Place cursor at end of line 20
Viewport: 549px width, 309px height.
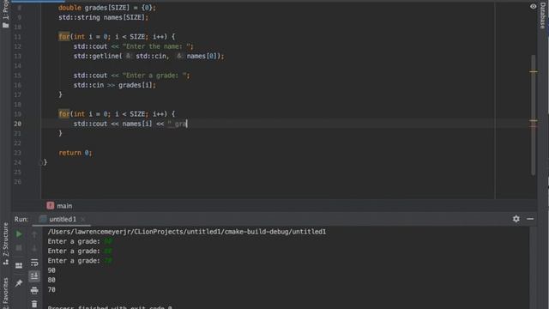click(187, 124)
